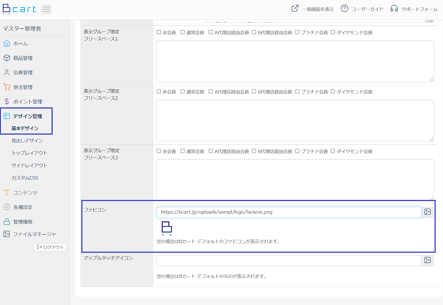
Task: Open ホーム in the sidebar
Action: 20,43
